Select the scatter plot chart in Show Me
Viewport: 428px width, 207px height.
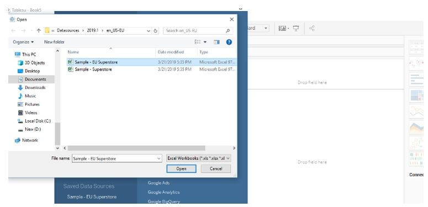coord(416,143)
